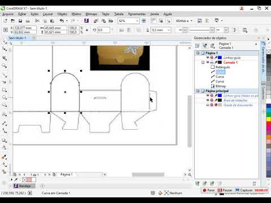Viewport: 271px width, 203px height.
Task: Open the start arrowhead dropdown
Action: [x=185, y=30]
